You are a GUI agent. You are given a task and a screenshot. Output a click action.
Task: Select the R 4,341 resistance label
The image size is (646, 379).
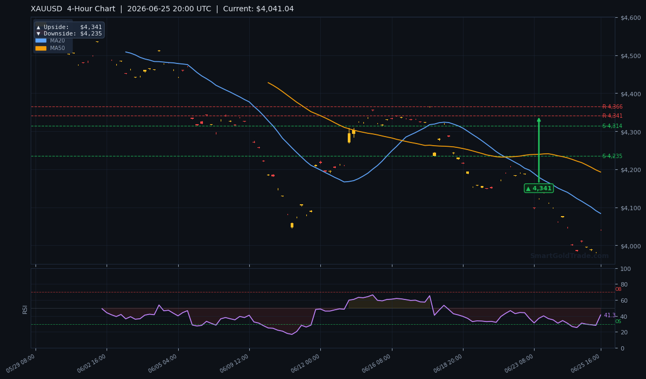(612, 116)
